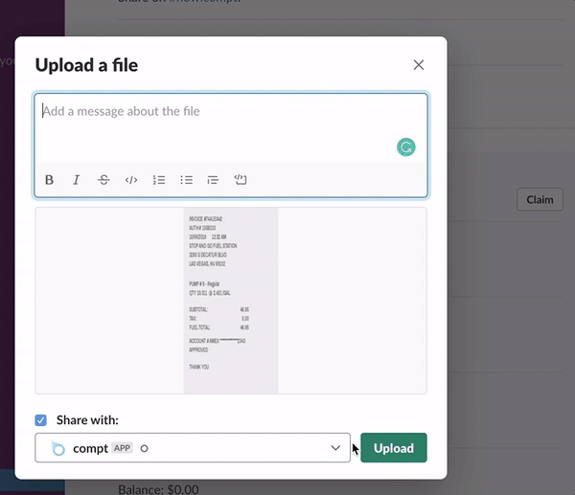Viewport: 575px width, 495px height.
Task: Click the green Upload button
Action: [394, 448]
